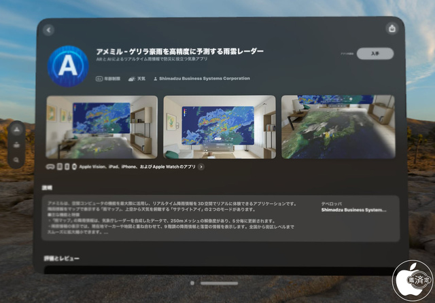
Task: Click the window close dot below panel
Action: click(x=192, y=283)
